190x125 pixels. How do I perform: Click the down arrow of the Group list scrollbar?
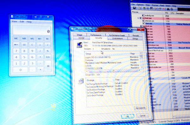[142, 67]
